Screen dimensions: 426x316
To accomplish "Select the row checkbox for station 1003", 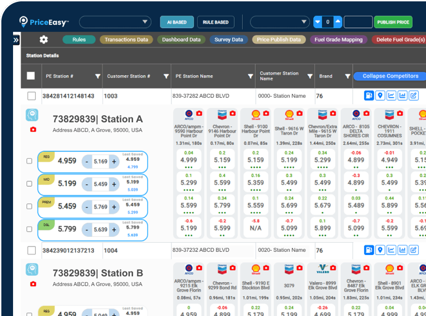I will pyautogui.click(x=32, y=96).
